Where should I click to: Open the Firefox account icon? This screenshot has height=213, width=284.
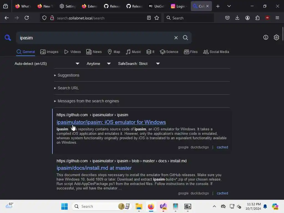click(247, 18)
